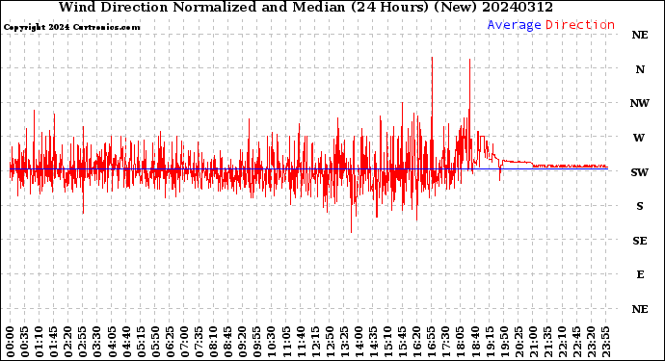Click the 06:25 time axis label
The width and height of the screenshot is (665, 361).
click(x=170, y=342)
